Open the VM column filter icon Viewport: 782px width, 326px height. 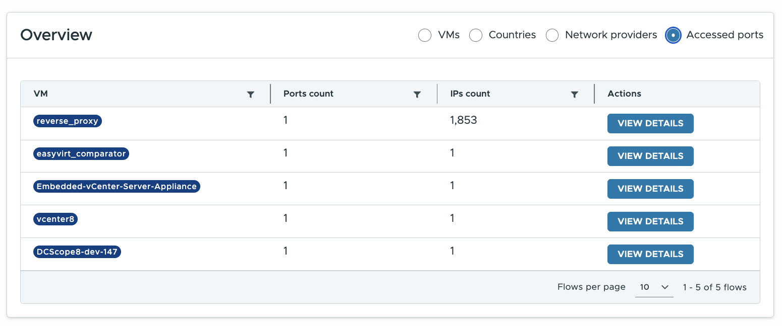[251, 94]
